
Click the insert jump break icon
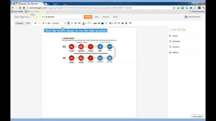click(106, 23)
